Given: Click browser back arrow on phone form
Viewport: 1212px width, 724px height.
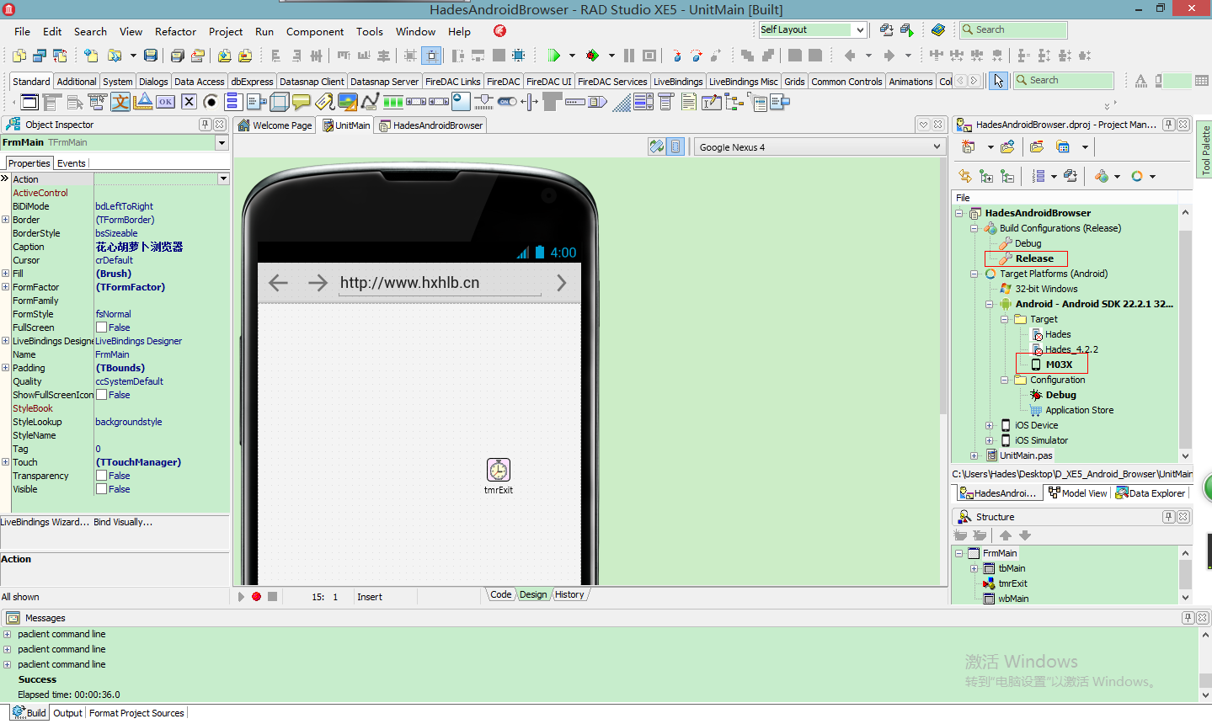Looking at the screenshot, I should (278, 283).
